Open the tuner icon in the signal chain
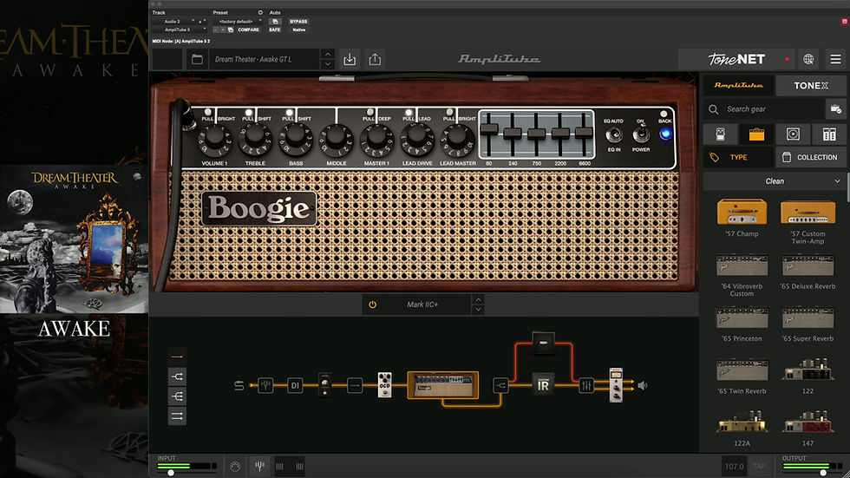Viewport: 850px width, 478px height. point(265,385)
